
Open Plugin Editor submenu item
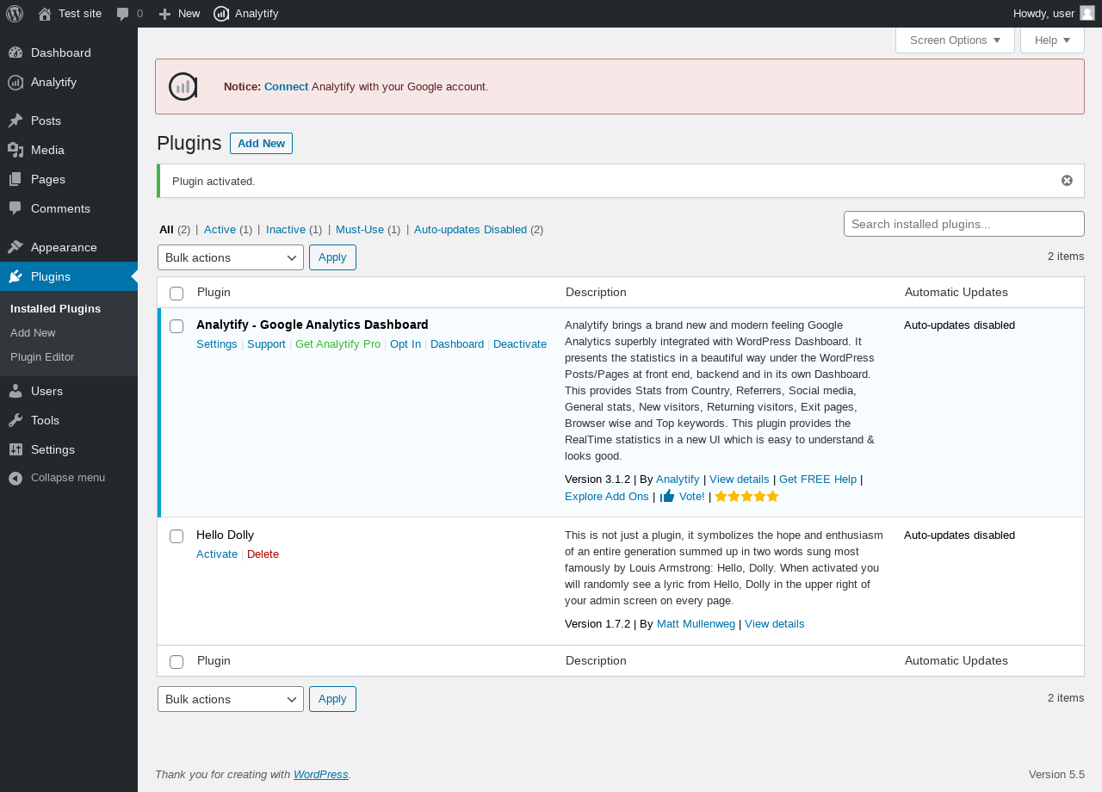(42, 356)
